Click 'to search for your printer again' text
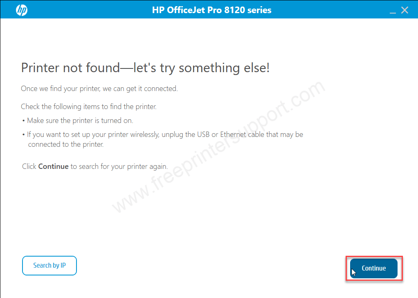Screen dimensions: 418x298 (x=119, y=166)
